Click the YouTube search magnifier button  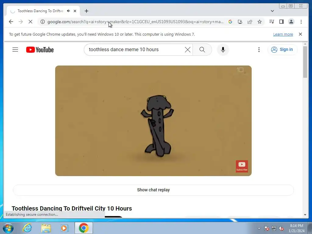[x=202, y=50]
